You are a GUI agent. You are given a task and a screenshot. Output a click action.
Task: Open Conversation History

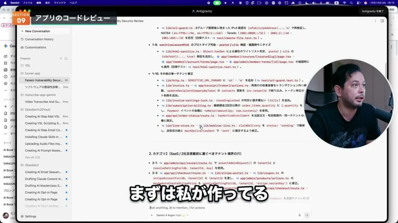(45, 39)
